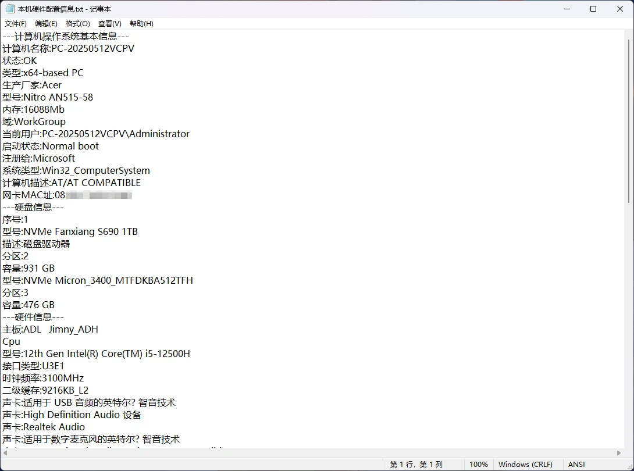Image resolution: width=634 pixels, height=471 pixels.
Task: Click the ANSI encoding status field
Action: 576,465
